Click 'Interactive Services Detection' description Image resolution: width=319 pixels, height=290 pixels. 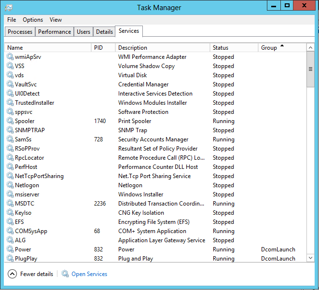pos(155,93)
